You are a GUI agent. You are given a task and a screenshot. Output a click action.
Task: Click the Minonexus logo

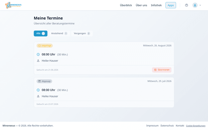pos(13,5)
